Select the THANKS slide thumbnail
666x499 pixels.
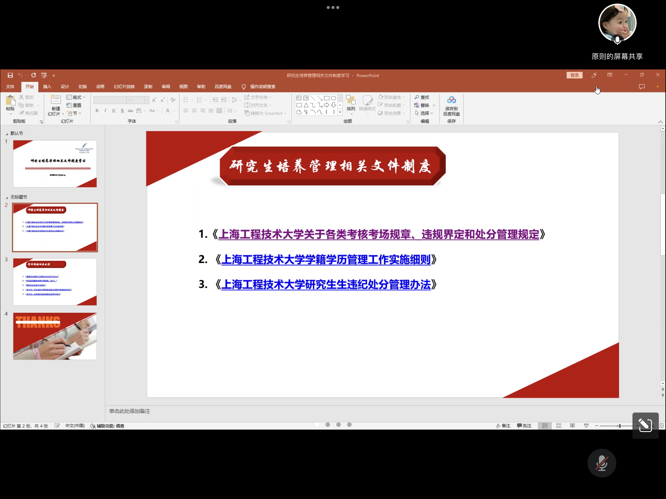[55, 336]
